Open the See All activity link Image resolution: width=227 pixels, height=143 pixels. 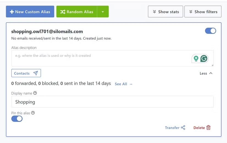124,84
